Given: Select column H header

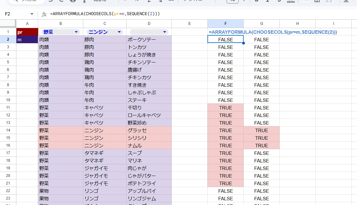Looking at the screenshot, I should tap(297, 24).
